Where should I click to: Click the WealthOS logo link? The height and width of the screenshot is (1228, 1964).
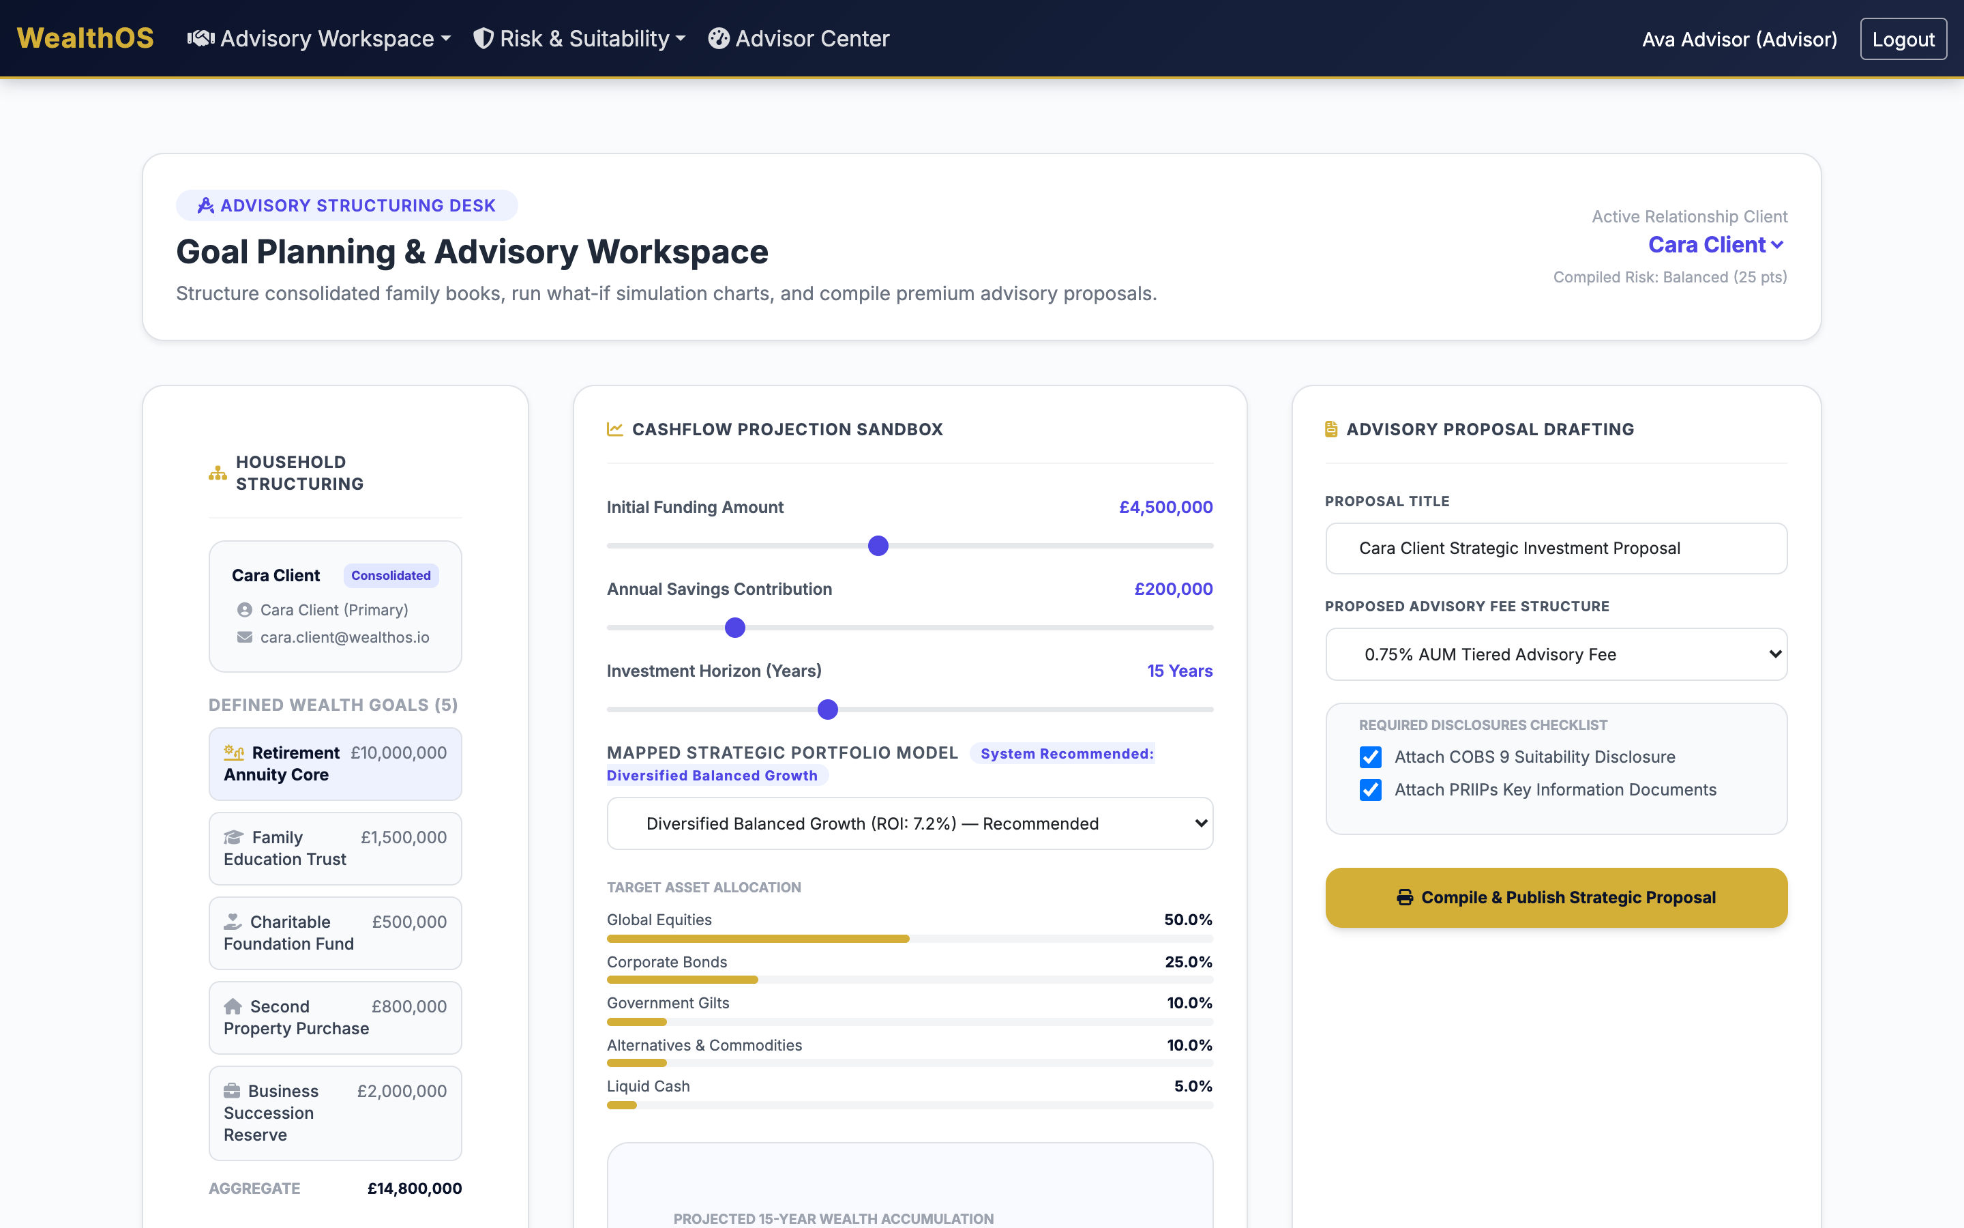[x=85, y=38]
